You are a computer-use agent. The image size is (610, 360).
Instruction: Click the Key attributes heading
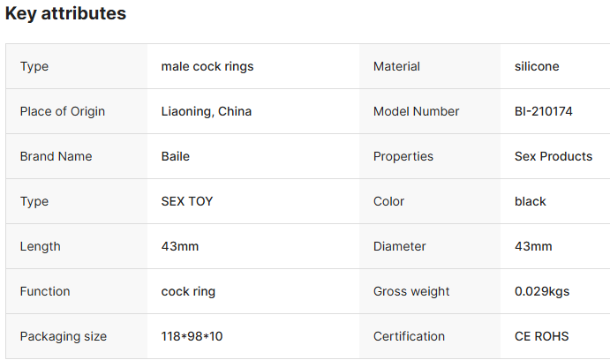[x=65, y=14]
